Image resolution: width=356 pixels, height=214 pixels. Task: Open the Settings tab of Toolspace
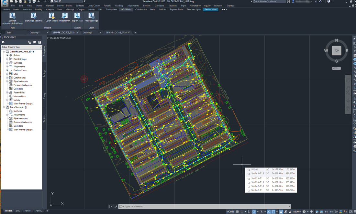[x=45, y=73]
